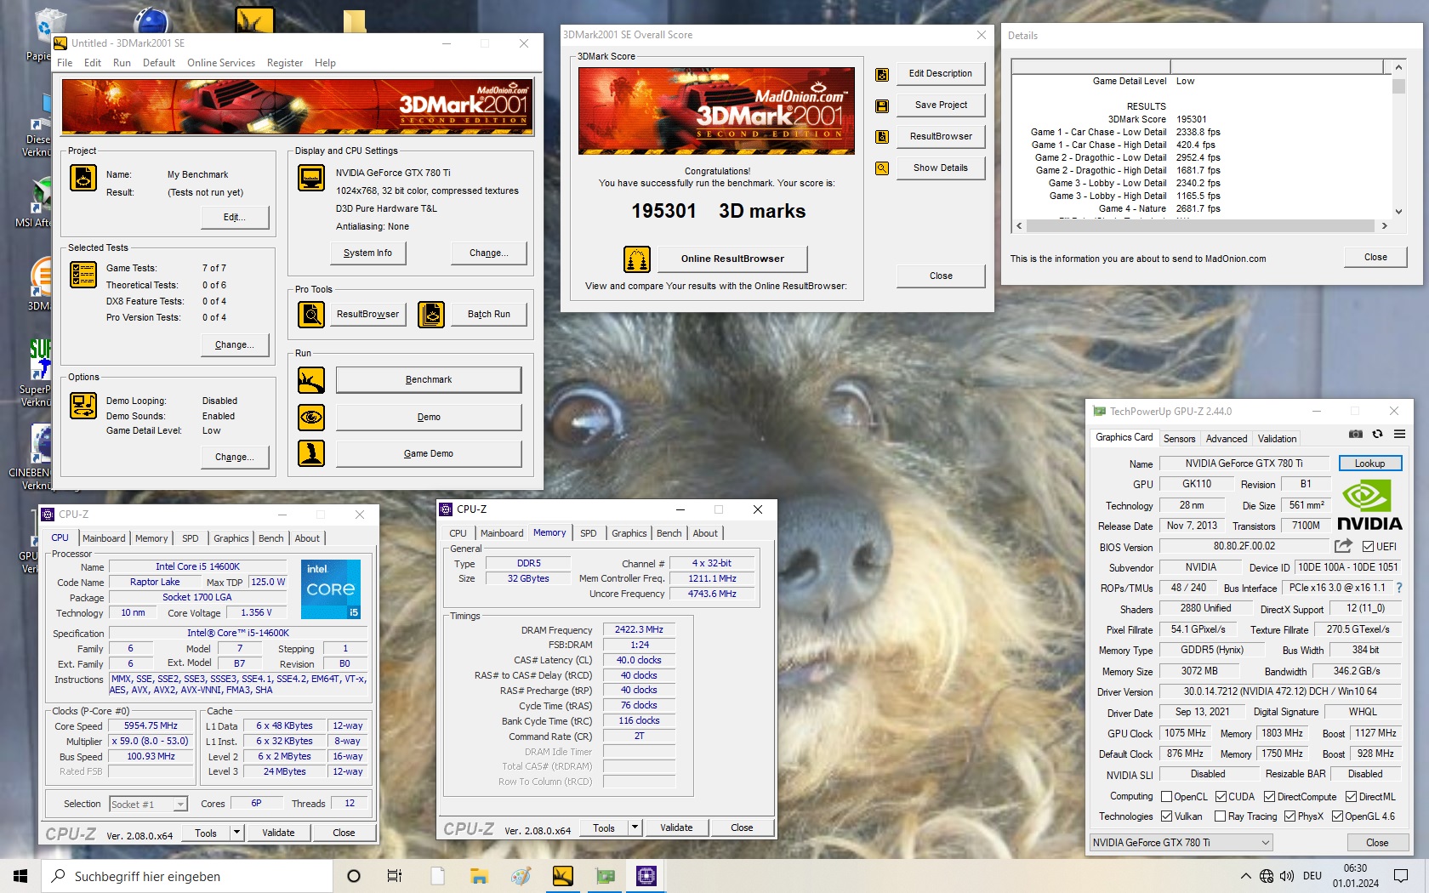1429x893 pixels.
Task: Take a GPU-Z screenshot with camera icon
Action: (x=1356, y=434)
